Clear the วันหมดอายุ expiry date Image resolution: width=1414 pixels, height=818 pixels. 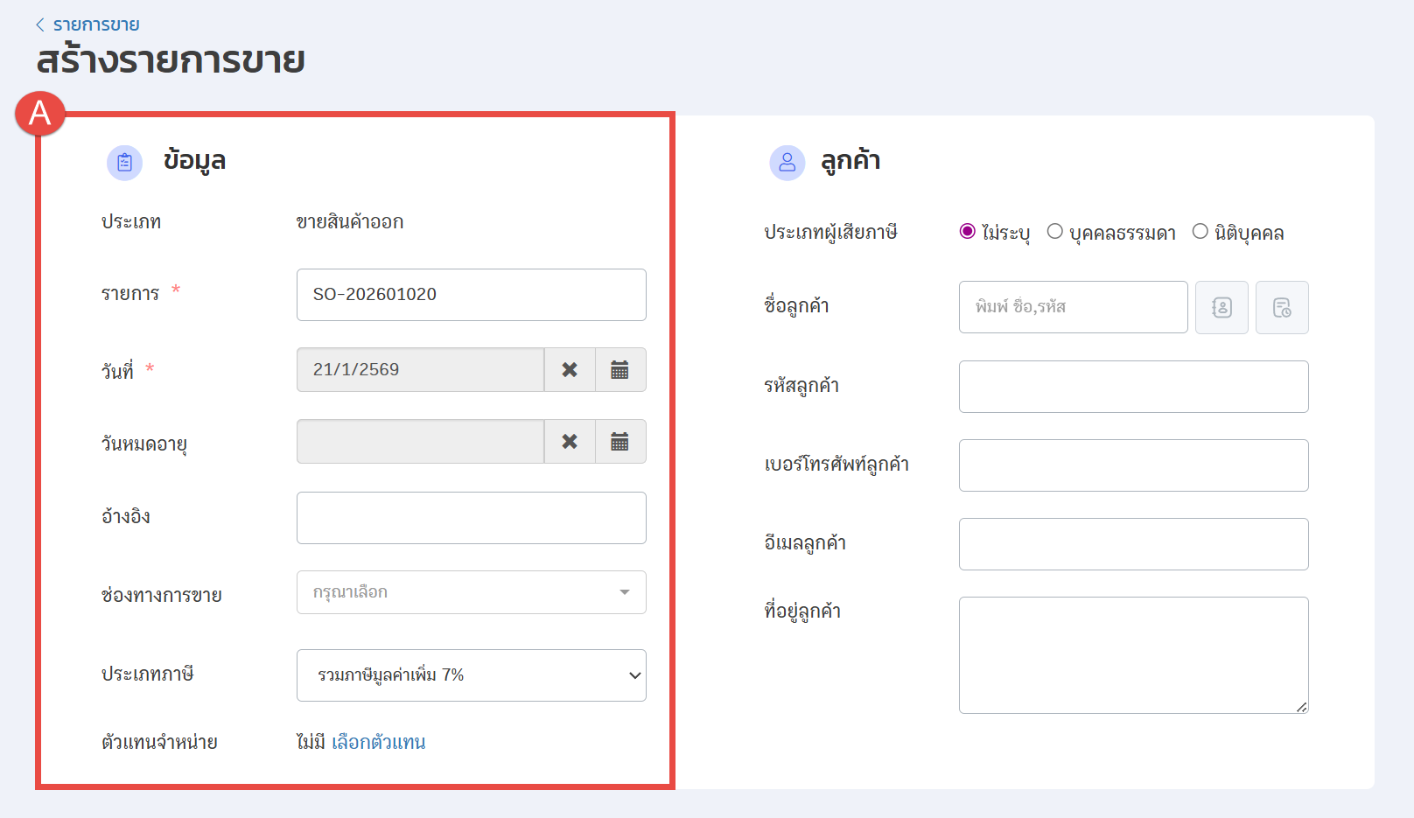tap(570, 442)
